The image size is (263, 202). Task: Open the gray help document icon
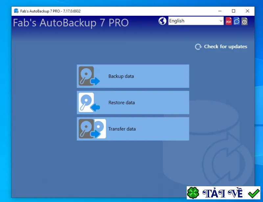pyautogui.click(x=244, y=21)
